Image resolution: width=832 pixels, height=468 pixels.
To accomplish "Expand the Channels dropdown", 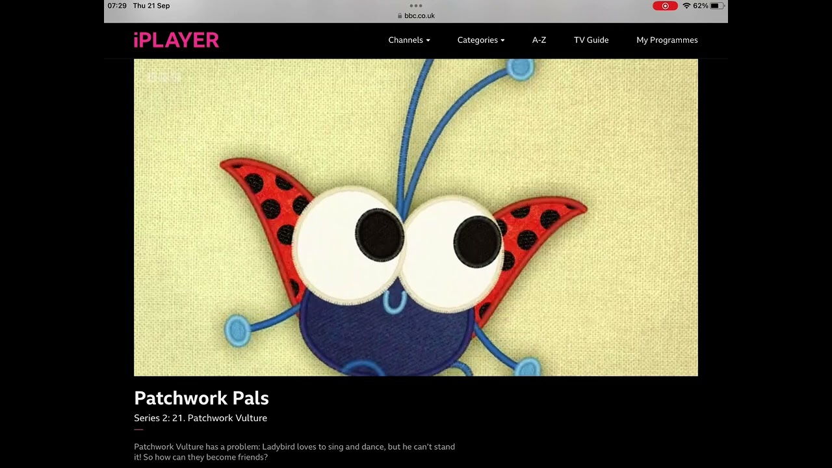I will tap(409, 40).
